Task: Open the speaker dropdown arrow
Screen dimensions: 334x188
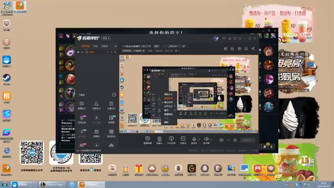Action: click(x=211, y=140)
